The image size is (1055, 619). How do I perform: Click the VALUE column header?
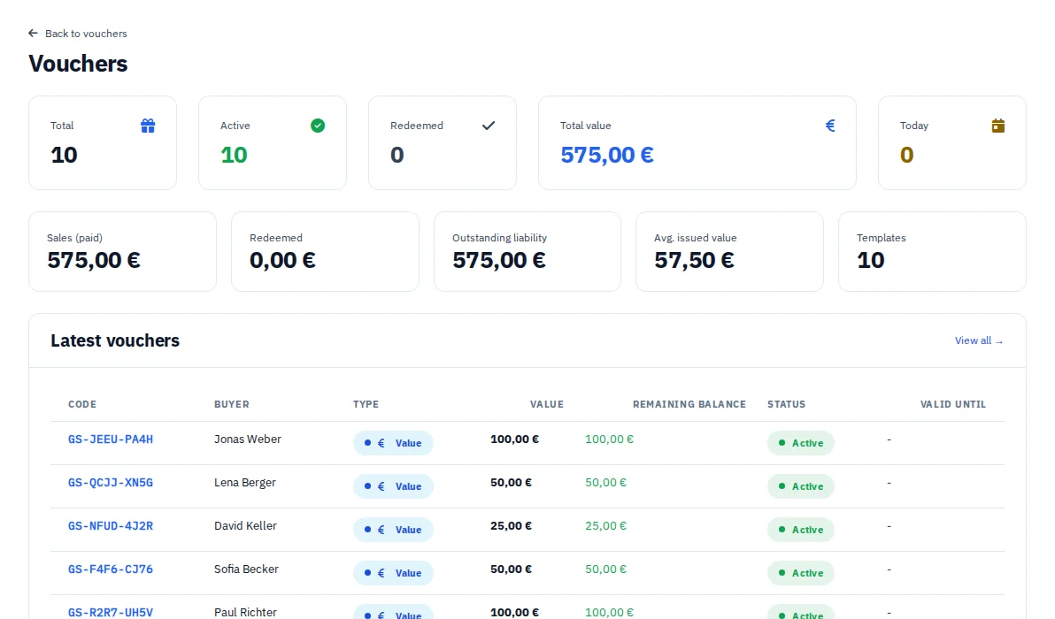coord(546,404)
